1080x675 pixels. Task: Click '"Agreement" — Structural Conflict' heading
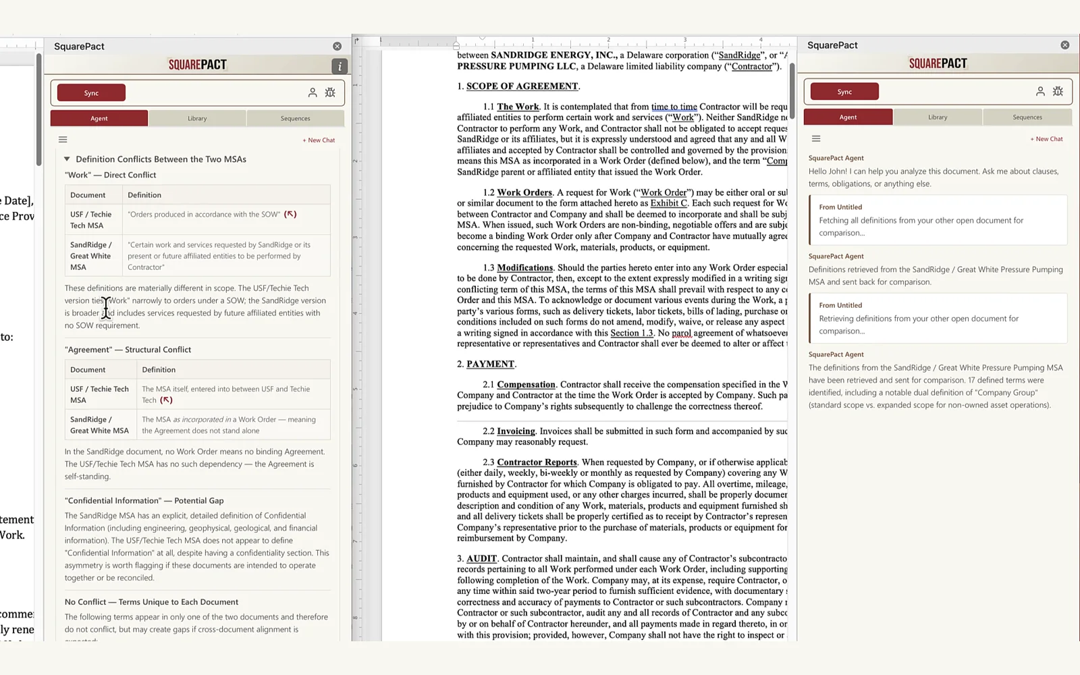click(128, 350)
